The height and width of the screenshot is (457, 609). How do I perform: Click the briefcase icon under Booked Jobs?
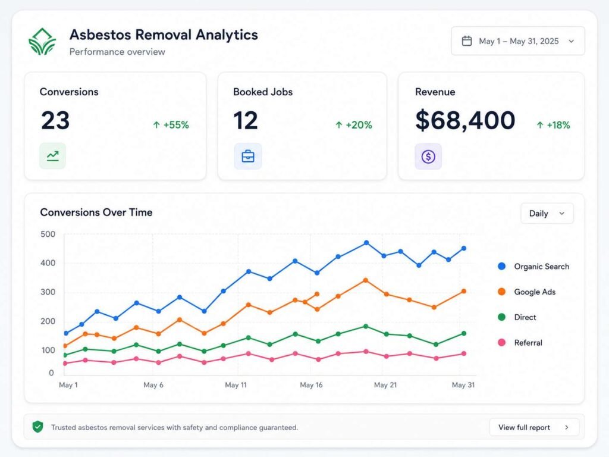[248, 156]
